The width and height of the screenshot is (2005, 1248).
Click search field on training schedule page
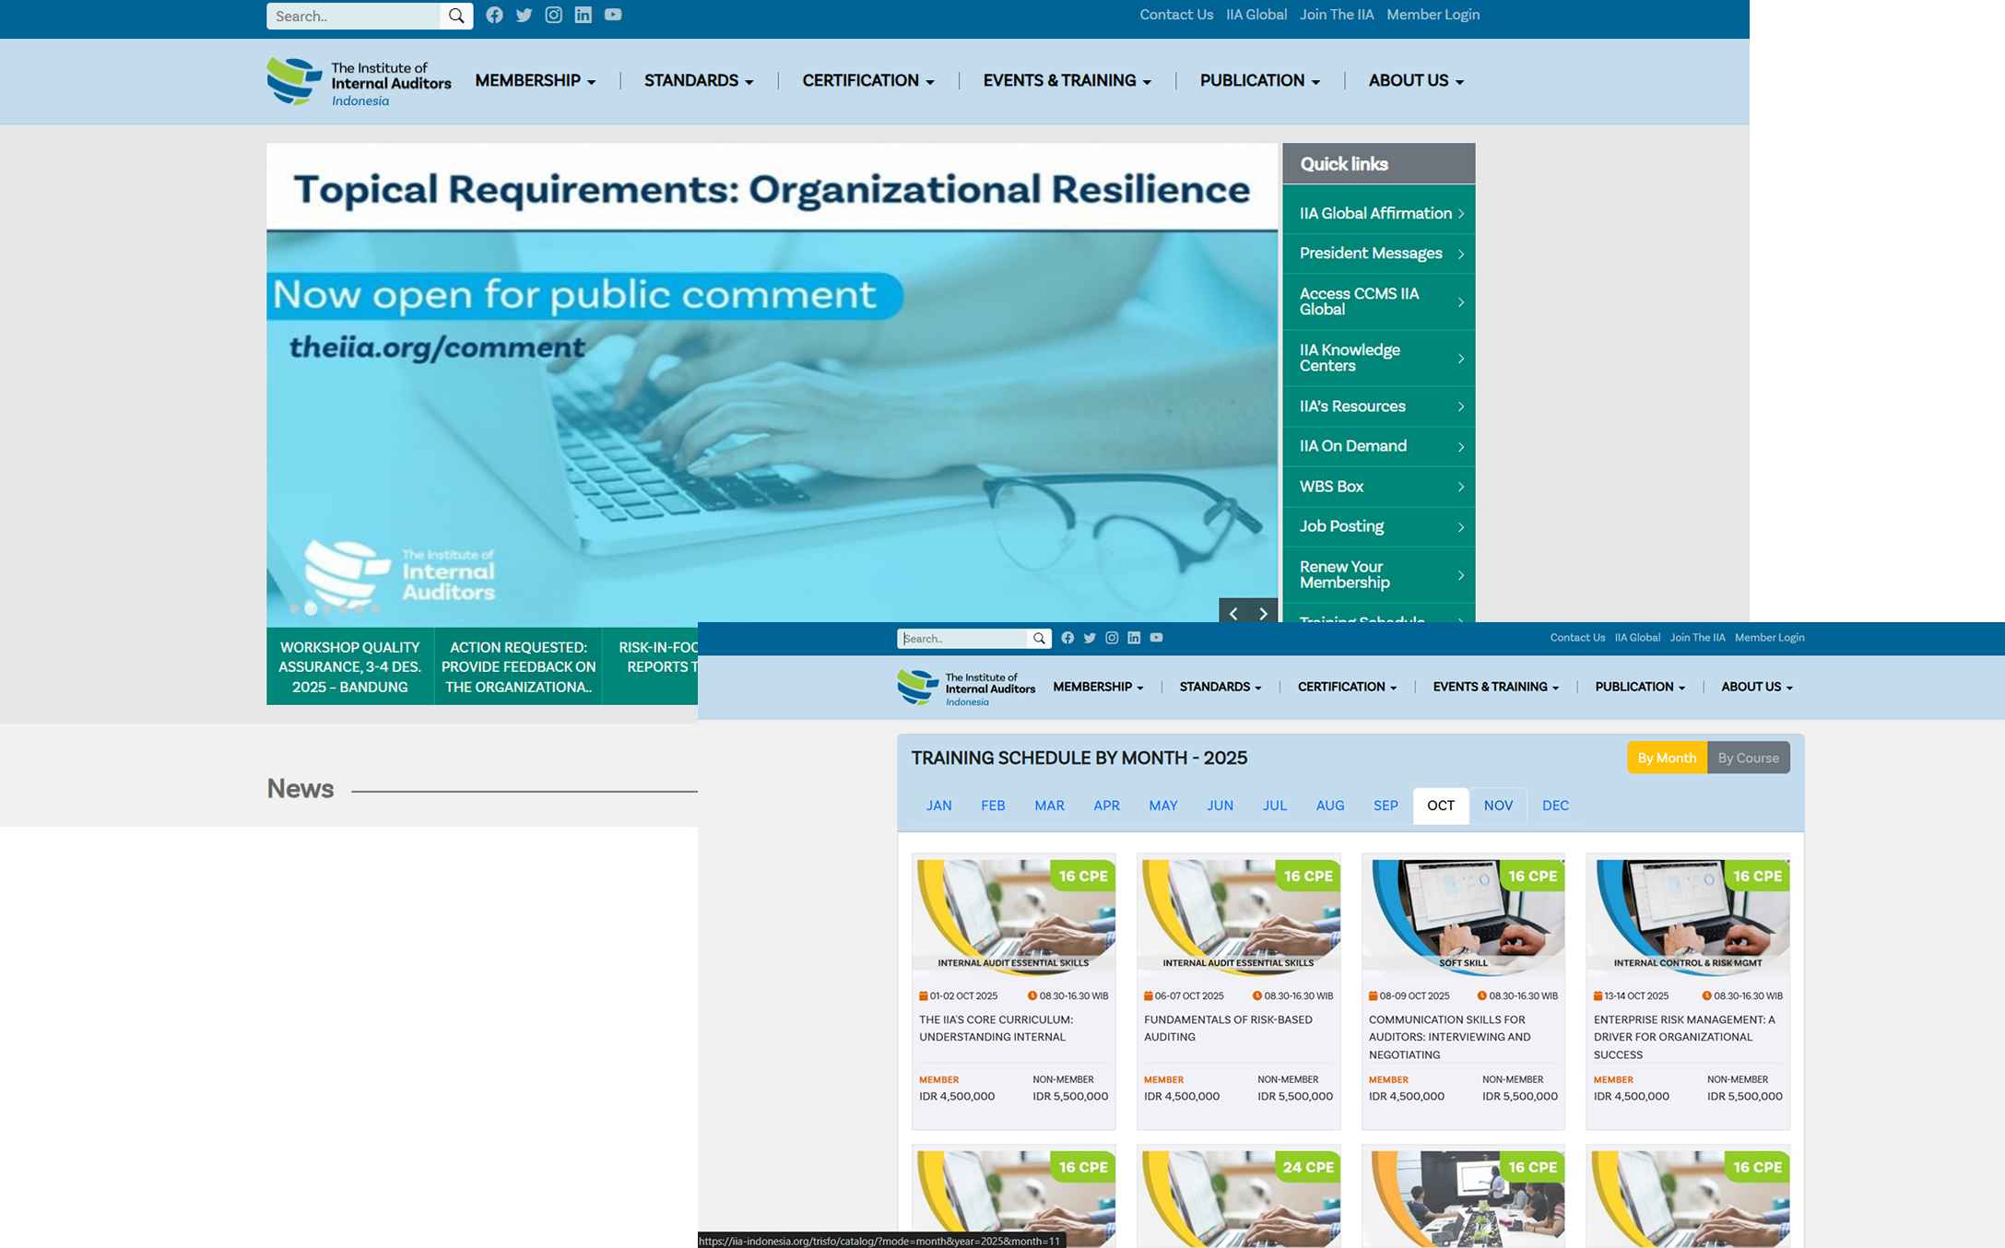pyautogui.click(x=962, y=639)
